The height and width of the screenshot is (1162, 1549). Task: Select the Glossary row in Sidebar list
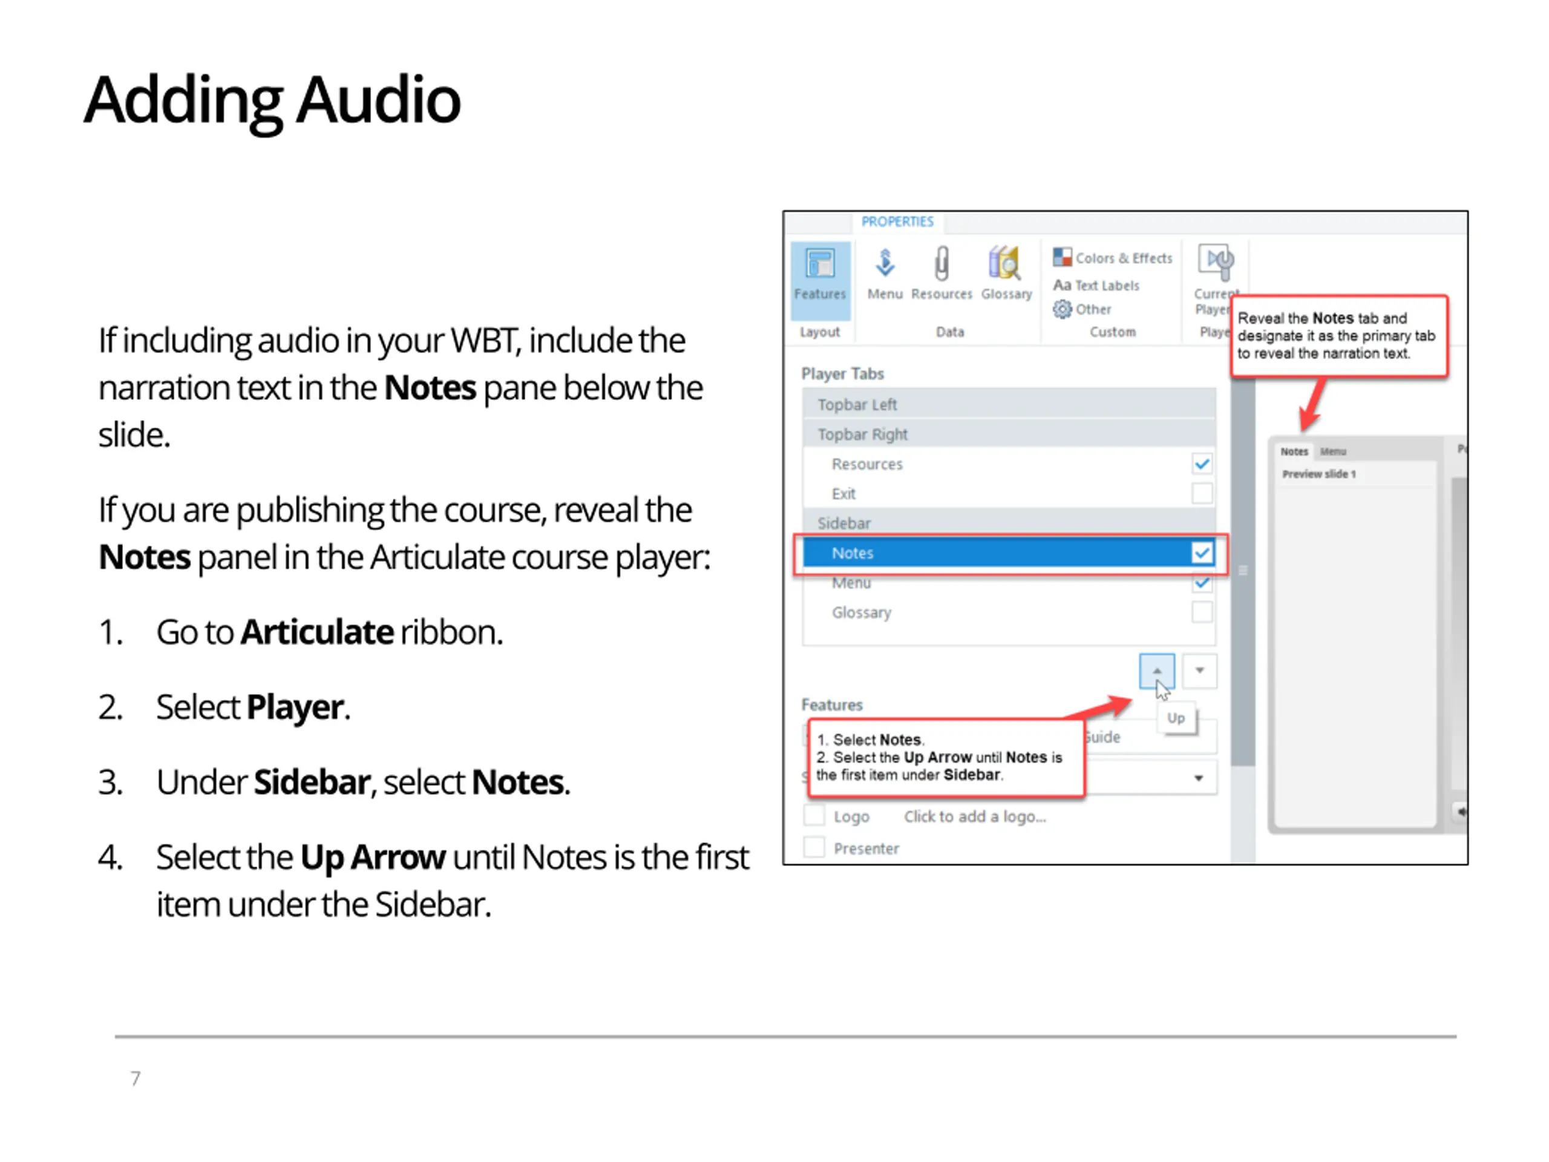pyautogui.click(x=1009, y=612)
